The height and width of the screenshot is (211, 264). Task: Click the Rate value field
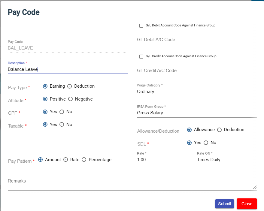click(x=164, y=160)
